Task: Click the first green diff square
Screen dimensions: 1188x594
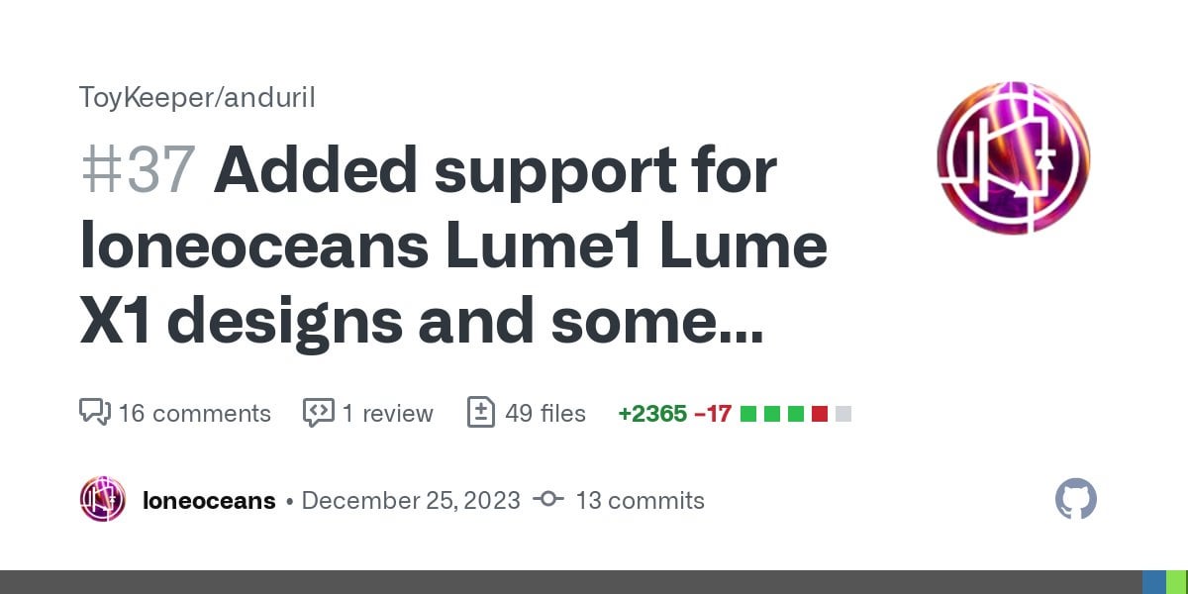Action: [748, 414]
